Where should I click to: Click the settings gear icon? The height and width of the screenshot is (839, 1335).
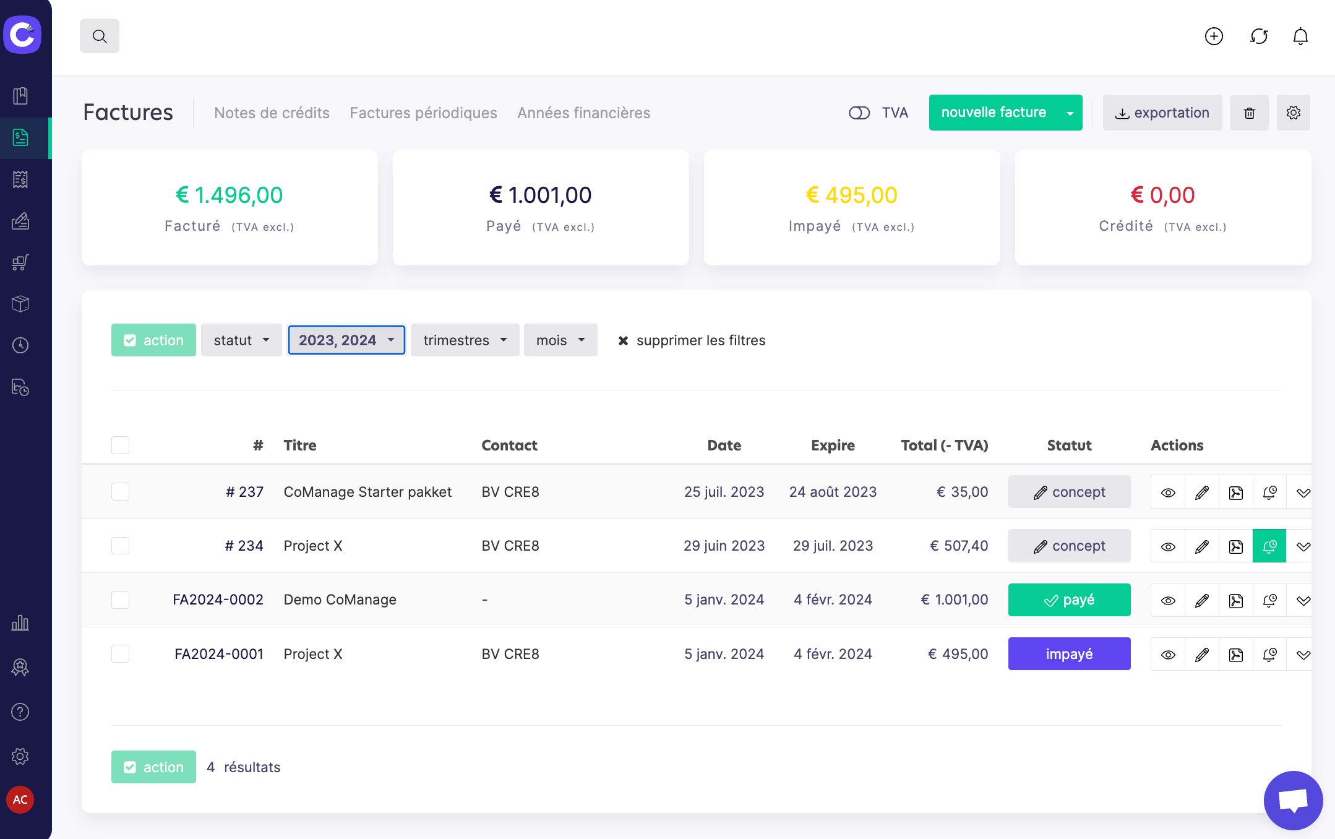[1294, 112]
